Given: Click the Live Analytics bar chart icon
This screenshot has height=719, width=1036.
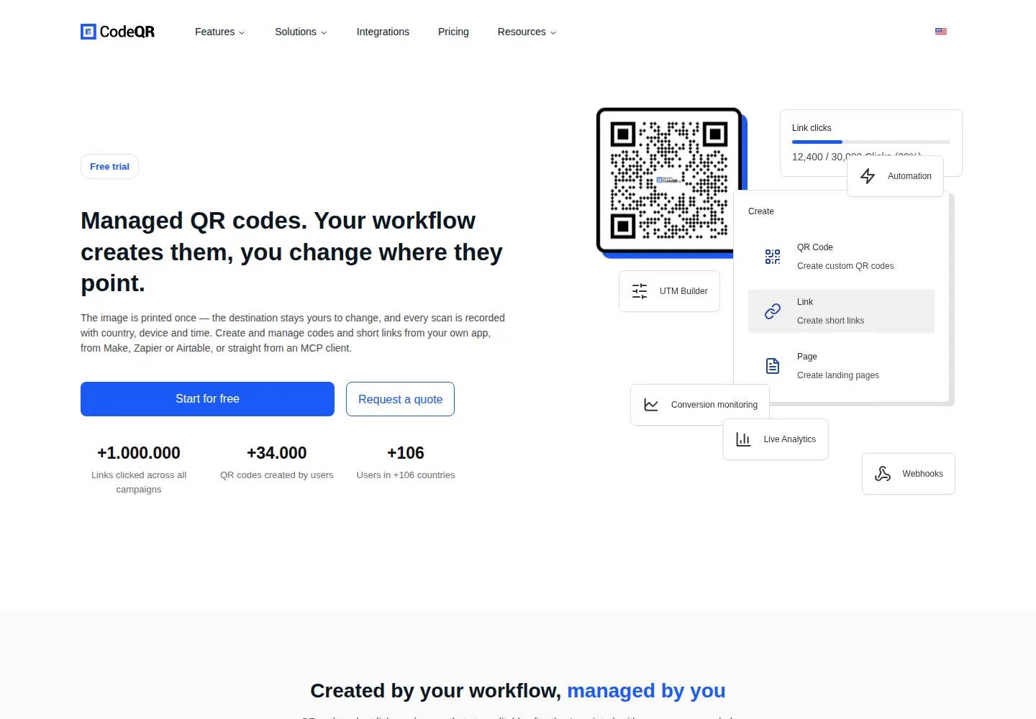Looking at the screenshot, I should click(x=743, y=439).
